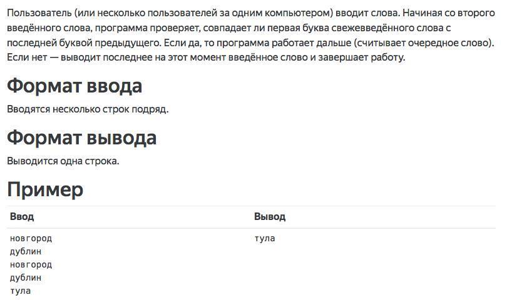Click the phrase "считывает очередное слово"
The width and height of the screenshot is (507, 300).
tap(424, 43)
